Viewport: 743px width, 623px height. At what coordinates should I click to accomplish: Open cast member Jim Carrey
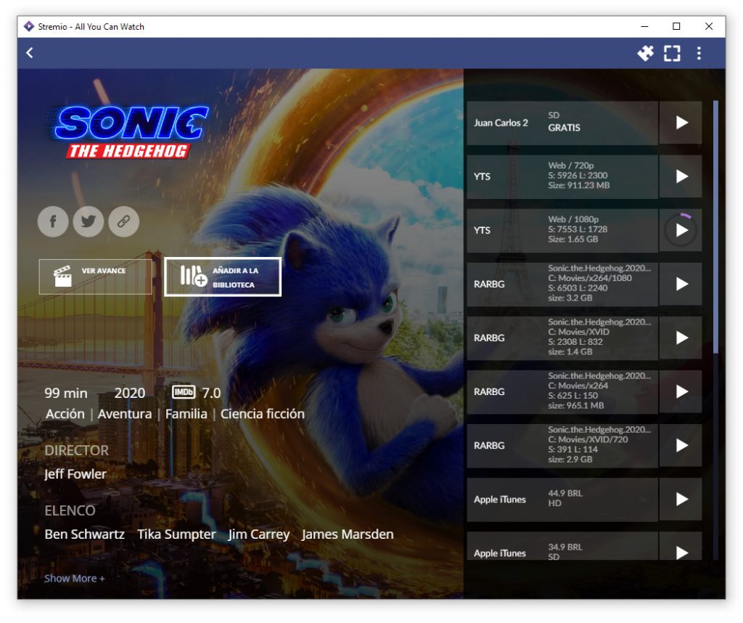(259, 534)
